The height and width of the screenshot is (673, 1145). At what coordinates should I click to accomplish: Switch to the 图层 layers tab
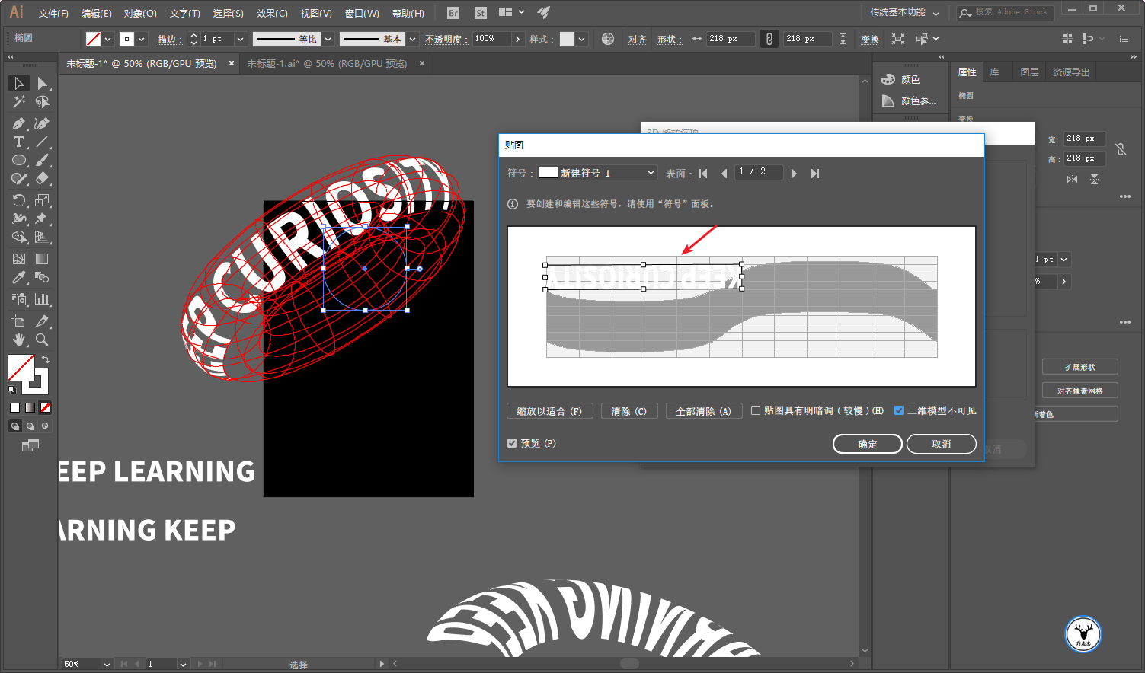(x=1029, y=72)
